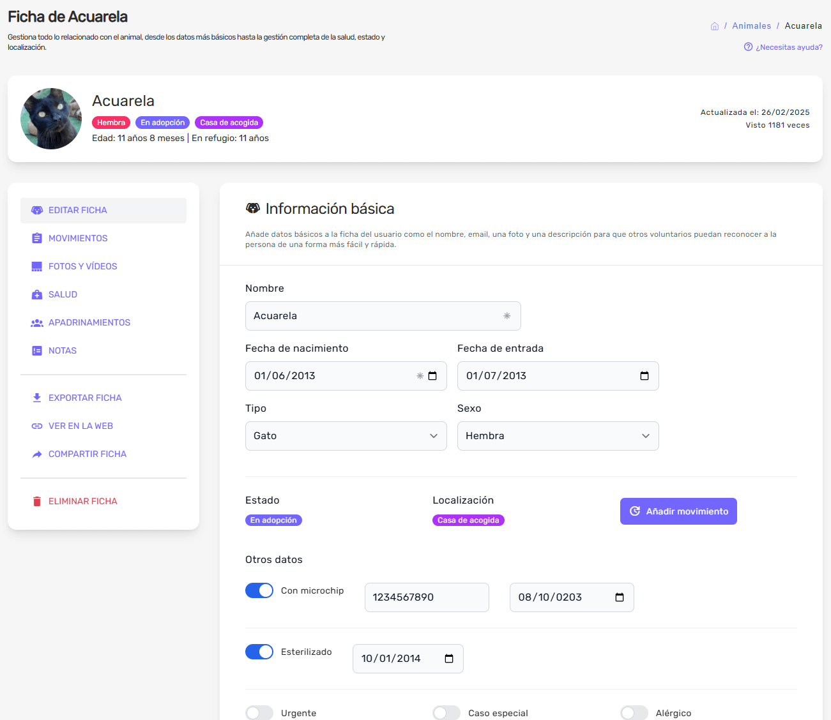Open calendar picker for Fecha de entrada
This screenshot has height=720, width=831.
point(644,376)
